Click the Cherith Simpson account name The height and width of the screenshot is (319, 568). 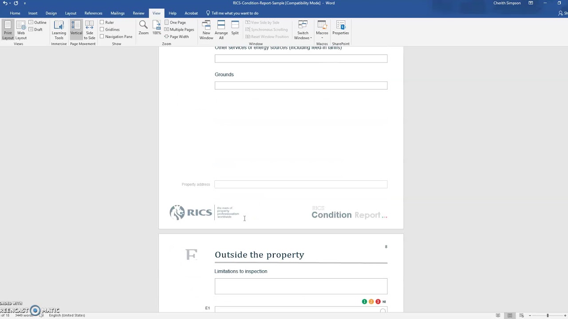coord(507,3)
